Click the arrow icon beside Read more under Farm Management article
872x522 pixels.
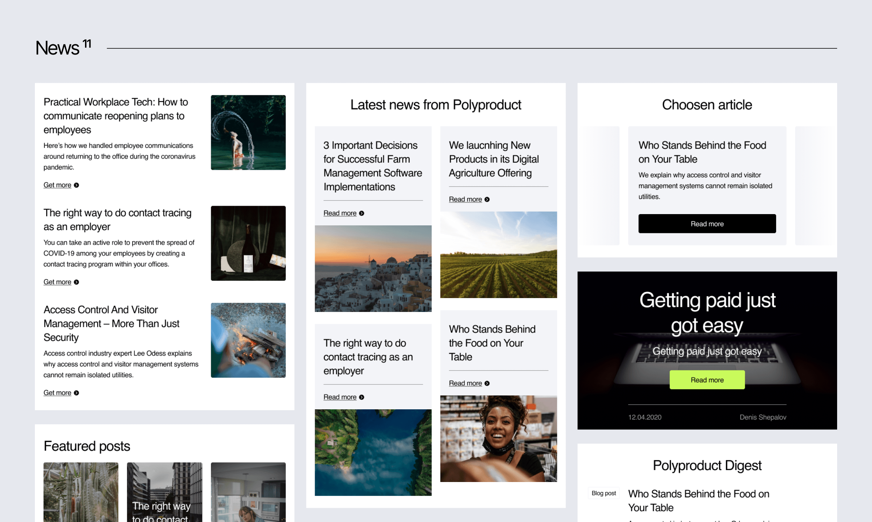(362, 213)
